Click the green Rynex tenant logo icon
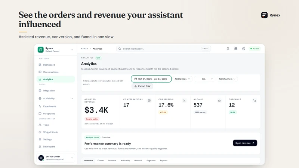 (41, 50)
